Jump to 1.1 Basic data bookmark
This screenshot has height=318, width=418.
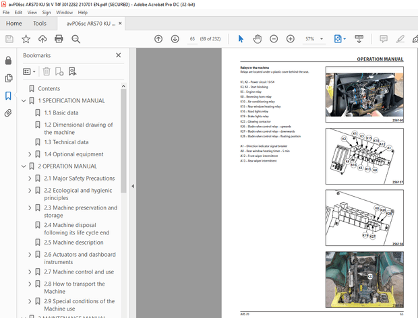61,113
